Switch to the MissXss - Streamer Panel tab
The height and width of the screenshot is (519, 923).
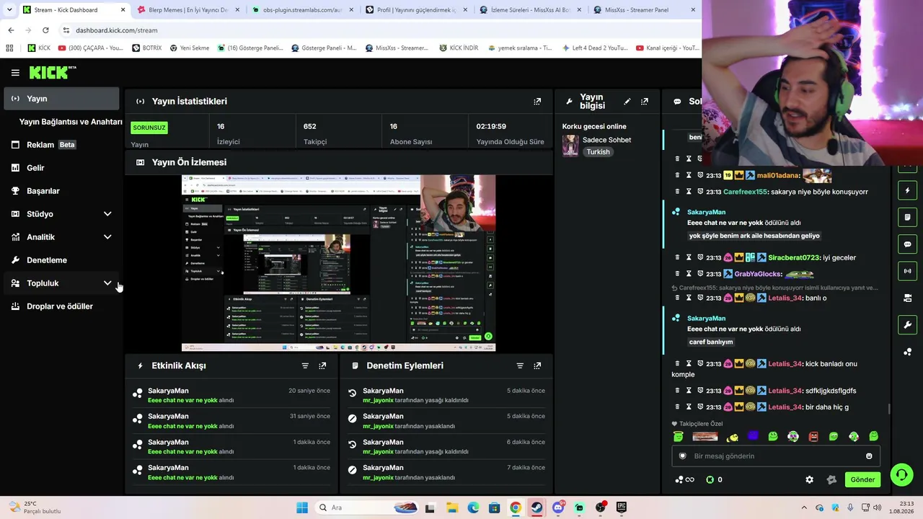(x=643, y=10)
